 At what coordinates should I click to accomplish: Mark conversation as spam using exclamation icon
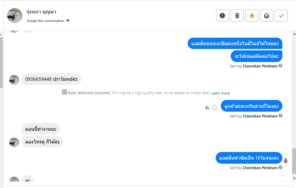point(223,15)
